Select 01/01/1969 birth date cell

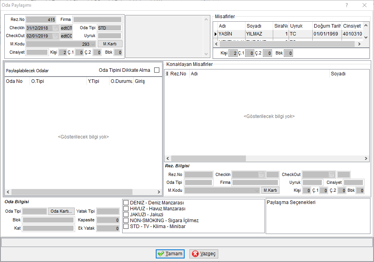click(x=327, y=34)
